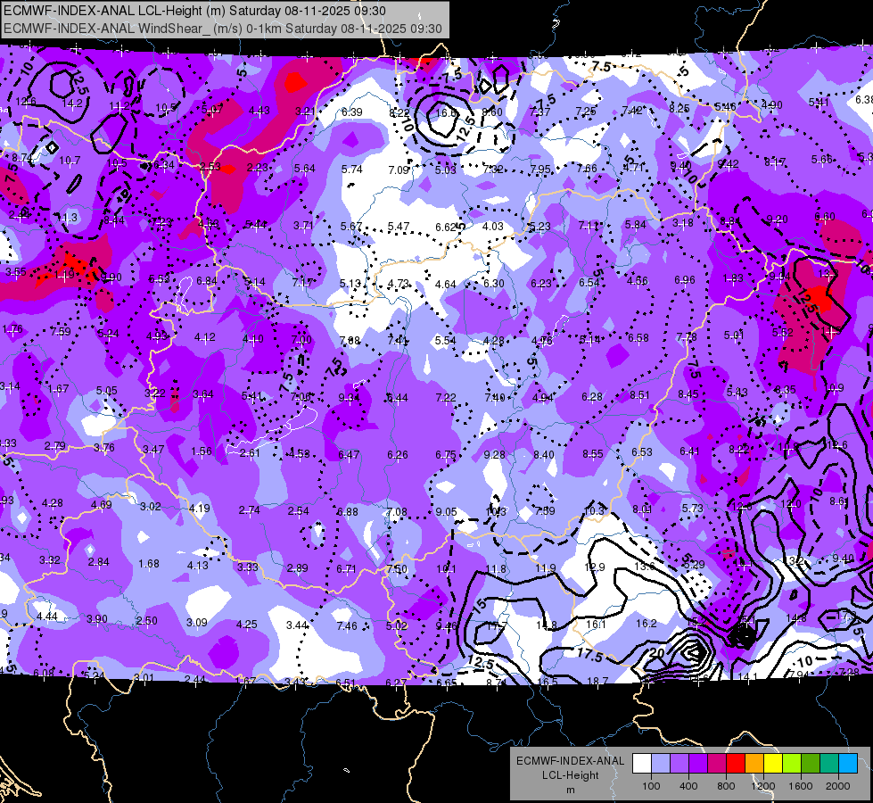
Task: Click the '5.47' wind shear value
Action: tap(399, 227)
